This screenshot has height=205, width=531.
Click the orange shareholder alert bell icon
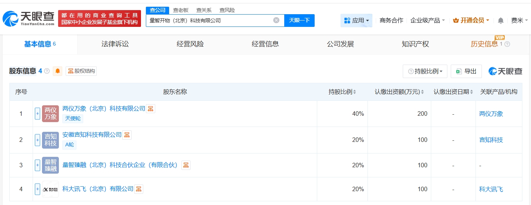coord(58,71)
